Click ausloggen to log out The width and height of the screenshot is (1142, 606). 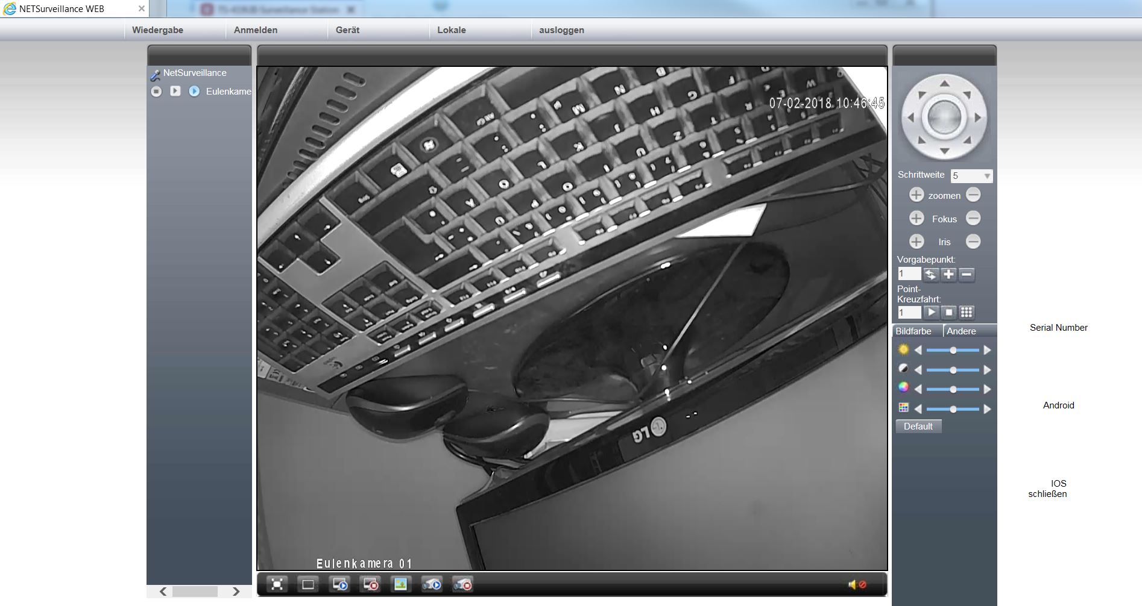point(561,30)
